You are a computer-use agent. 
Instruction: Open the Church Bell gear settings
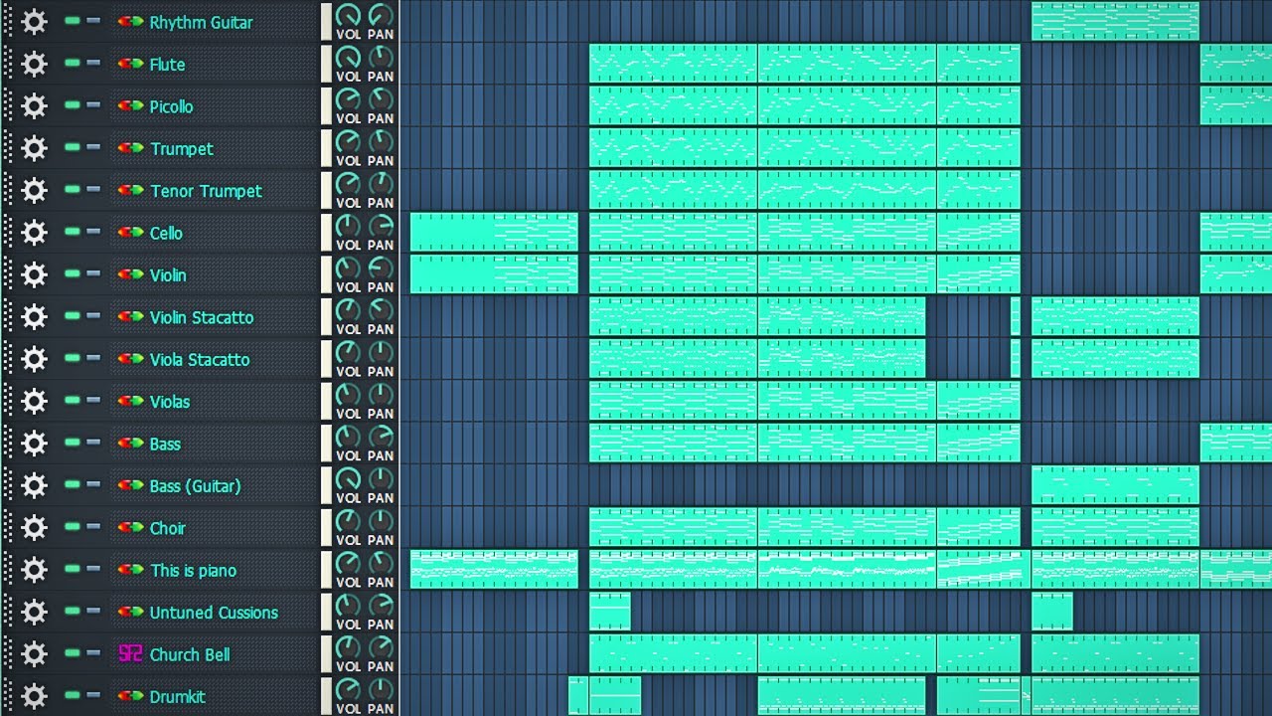[34, 654]
